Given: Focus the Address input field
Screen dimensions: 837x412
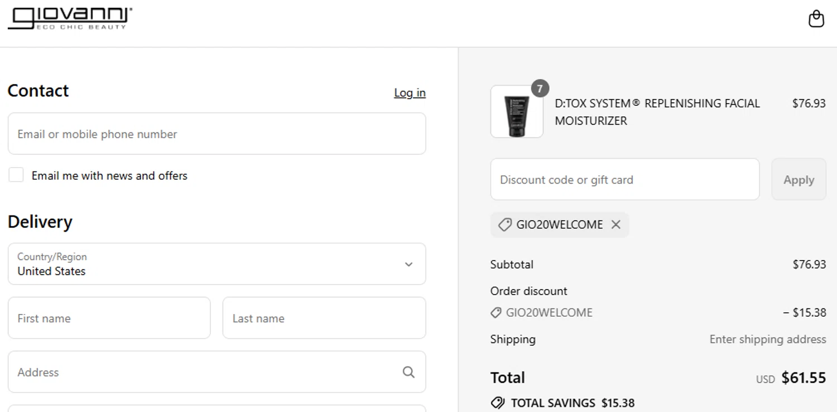Looking at the screenshot, I should coord(217,372).
